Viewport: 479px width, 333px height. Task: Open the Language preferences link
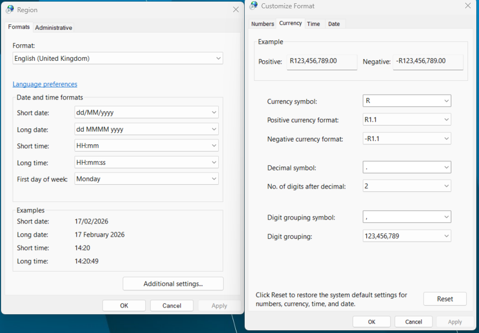pos(45,84)
